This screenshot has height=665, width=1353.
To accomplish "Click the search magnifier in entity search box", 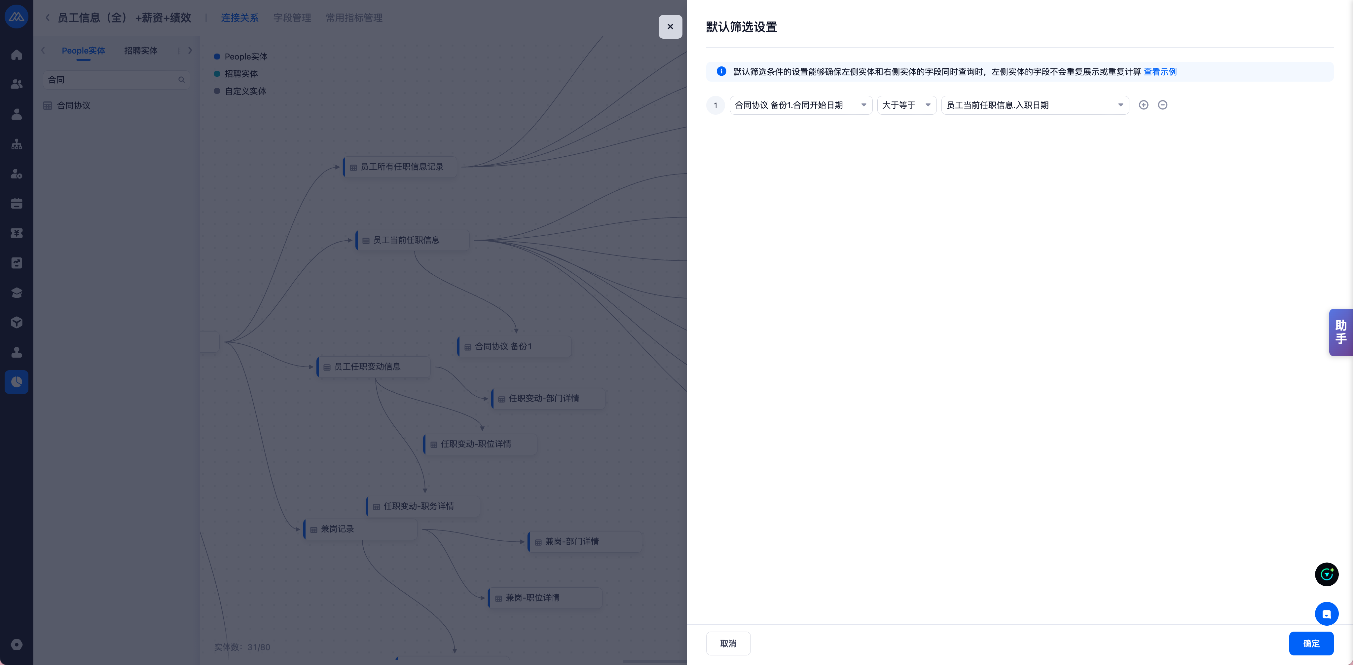I will point(181,80).
